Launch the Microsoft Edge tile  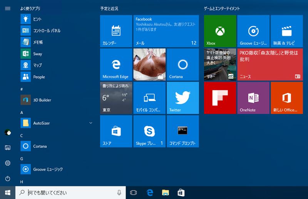coord(116,64)
